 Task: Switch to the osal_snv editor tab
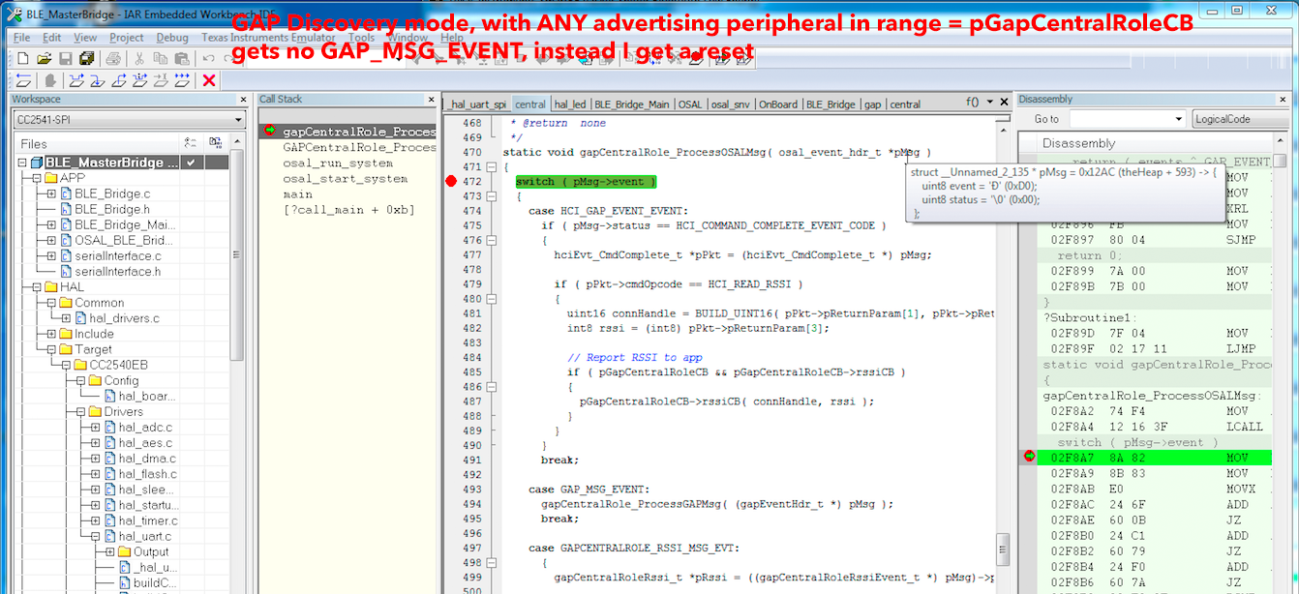pos(730,104)
